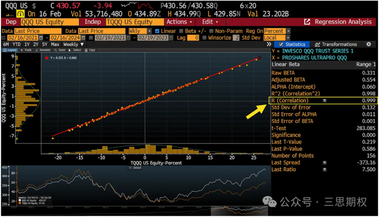This screenshot has height=217, width=379.
Task: Click first Data Last Price field
Action: point(38,31)
